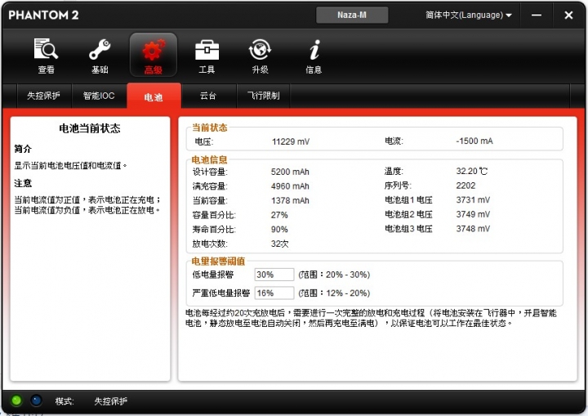Click the cell 1 voltage 3731 mV

(x=473, y=199)
